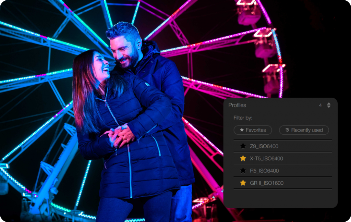Apply the GR II_ISO1600 profile
The image size is (351, 222).
[267, 183]
